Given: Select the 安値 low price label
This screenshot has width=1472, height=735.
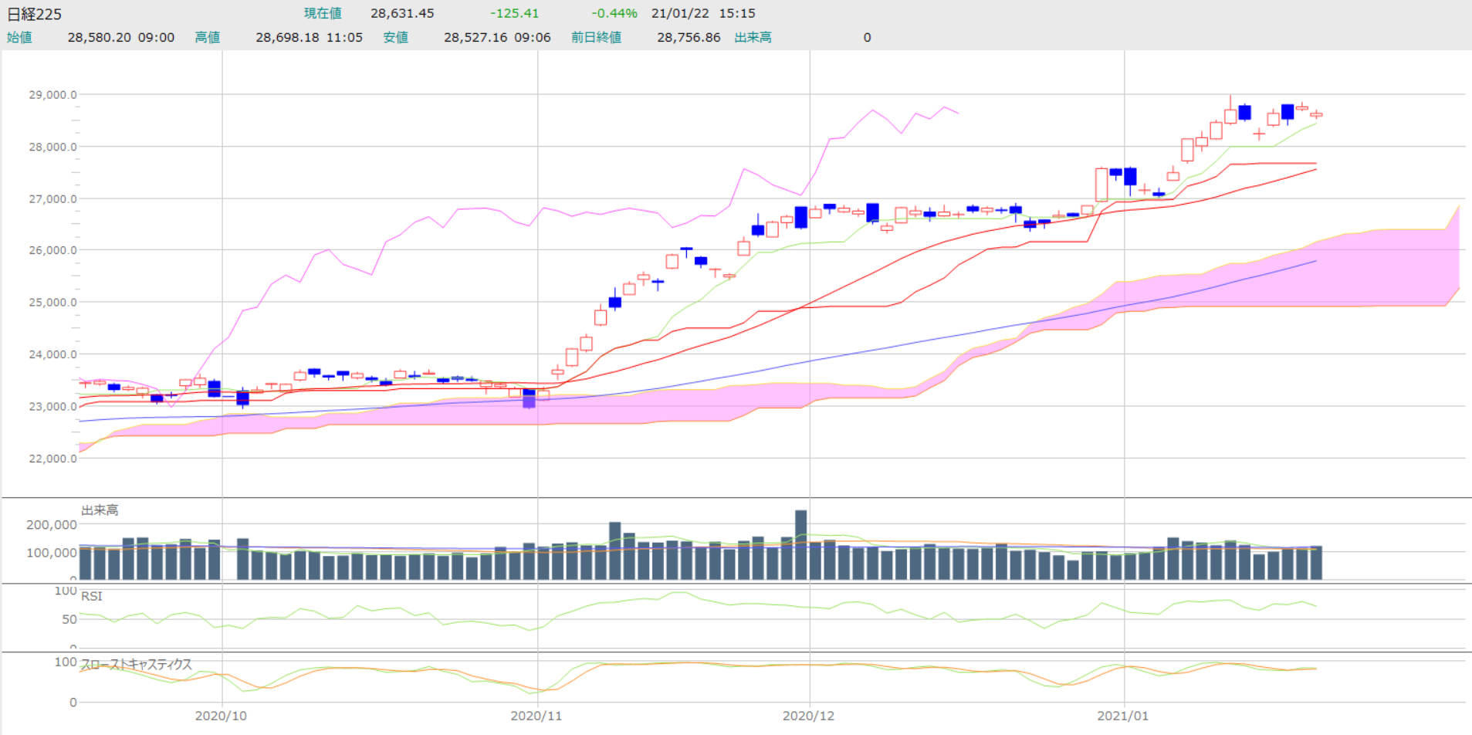Looking at the screenshot, I should pos(396,37).
